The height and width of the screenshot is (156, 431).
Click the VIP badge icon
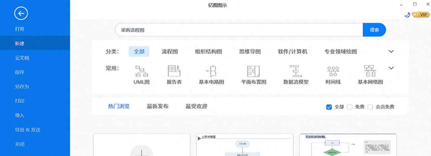coord(421,15)
